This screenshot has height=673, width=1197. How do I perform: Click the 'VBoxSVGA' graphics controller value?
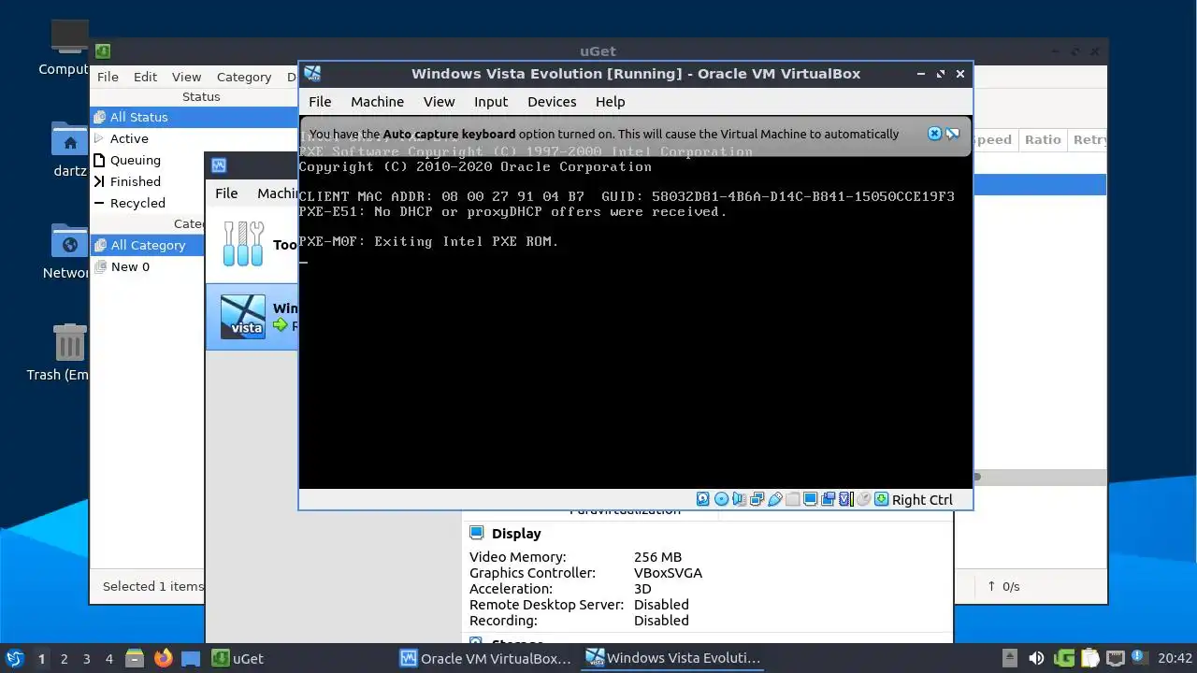pyautogui.click(x=668, y=573)
